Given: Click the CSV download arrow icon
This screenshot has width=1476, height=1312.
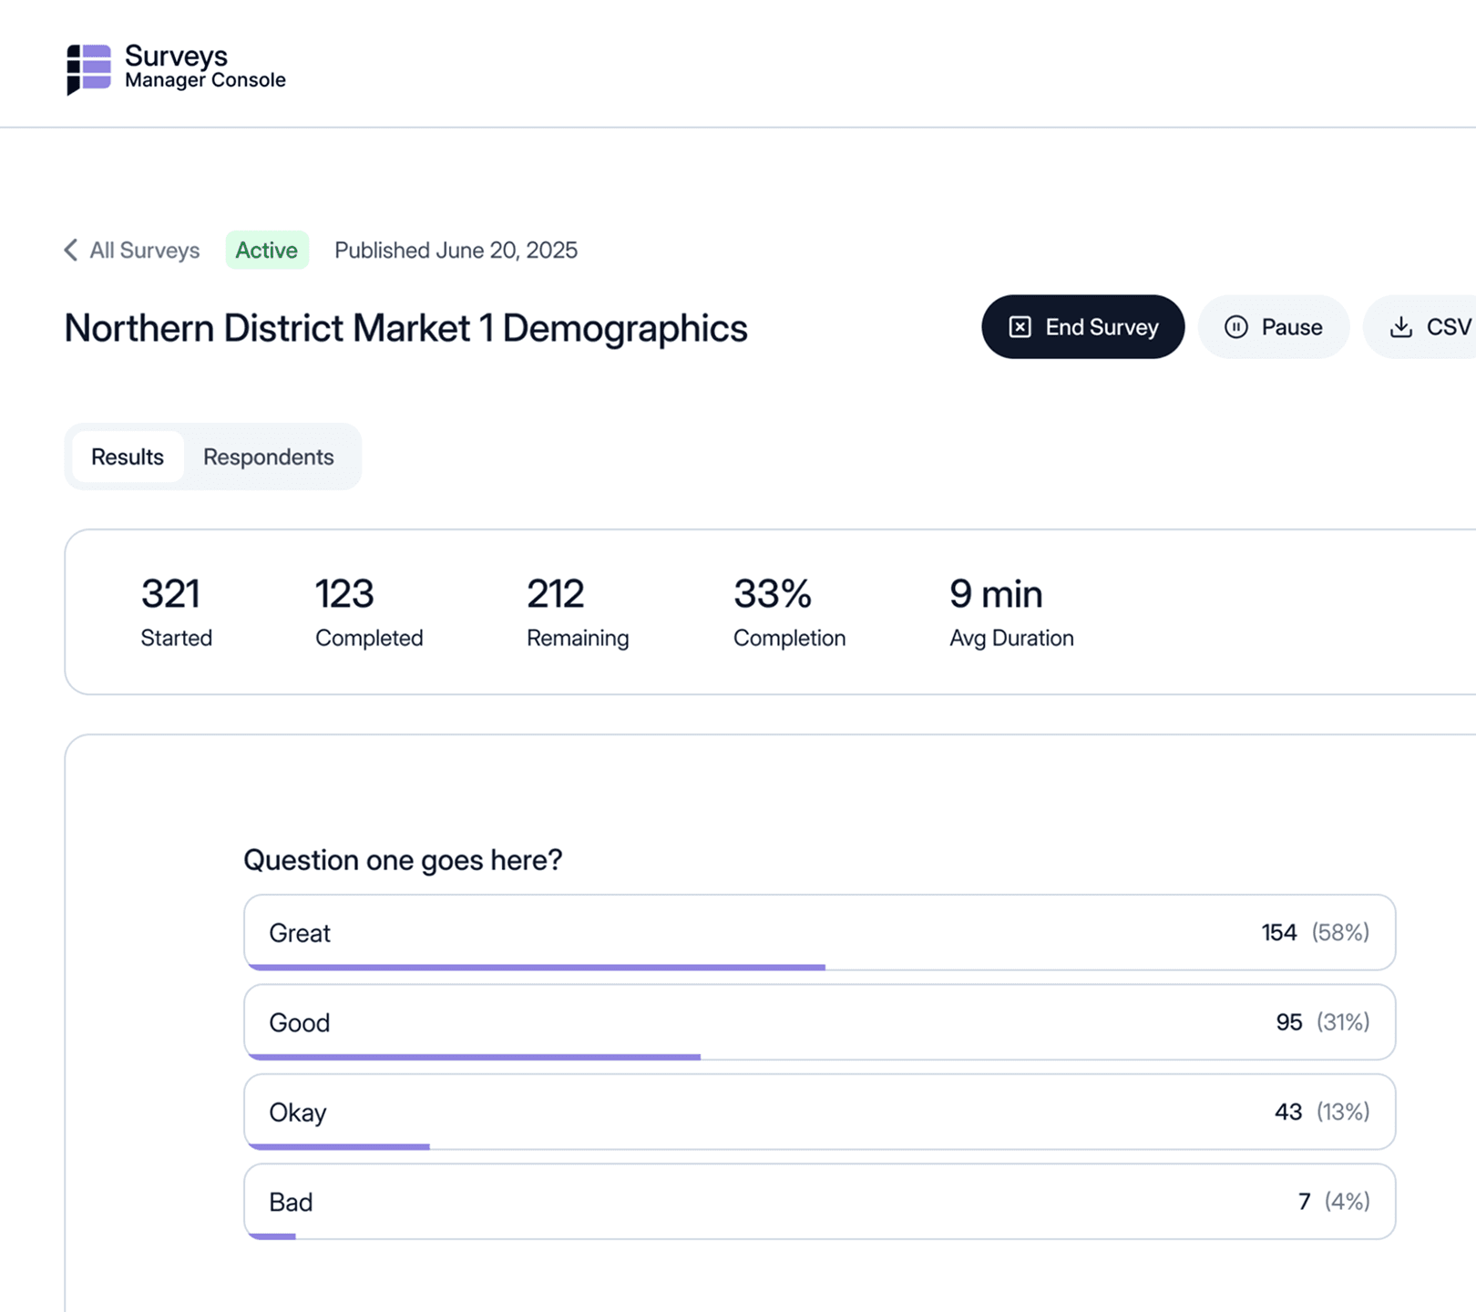Looking at the screenshot, I should pyautogui.click(x=1400, y=327).
